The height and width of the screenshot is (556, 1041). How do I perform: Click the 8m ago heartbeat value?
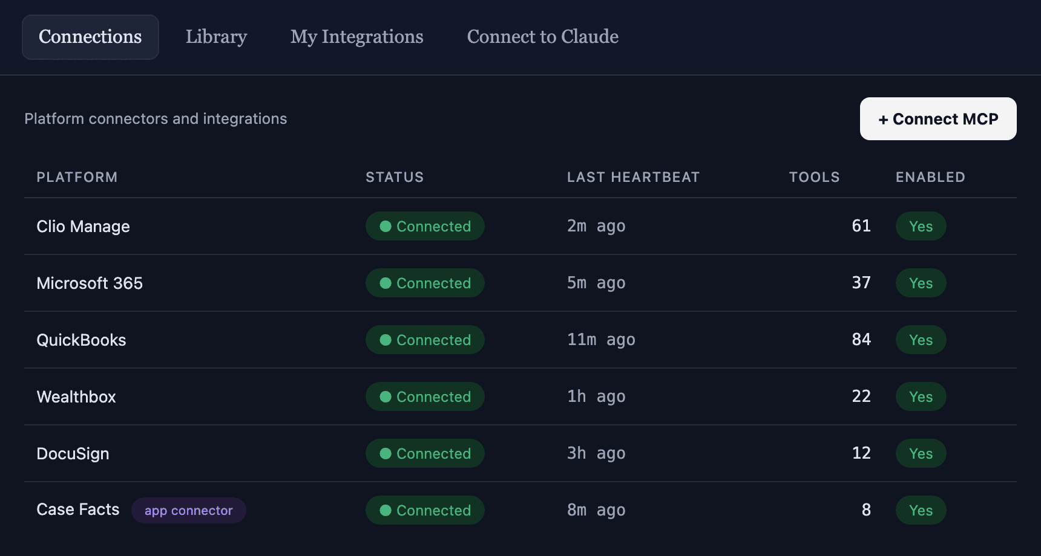click(x=596, y=510)
